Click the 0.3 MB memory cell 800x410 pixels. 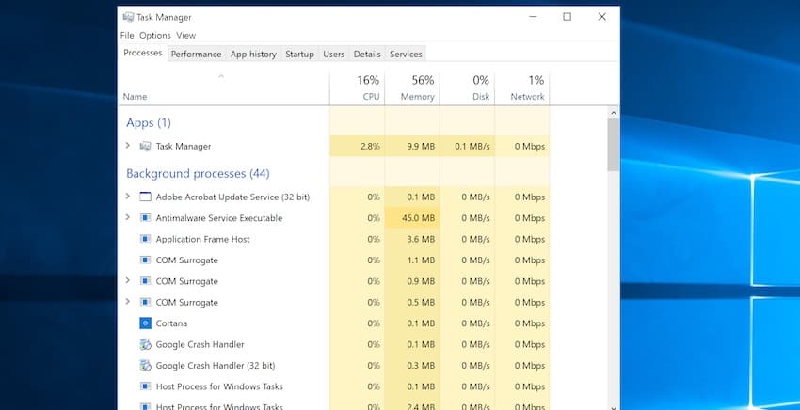tap(412, 366)
